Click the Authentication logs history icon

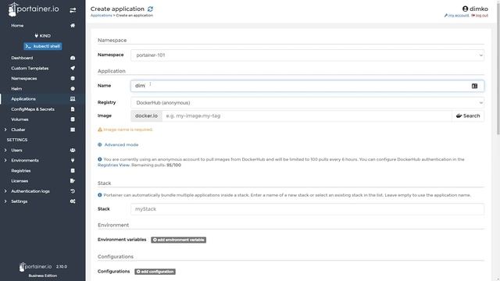click(73, 191)
